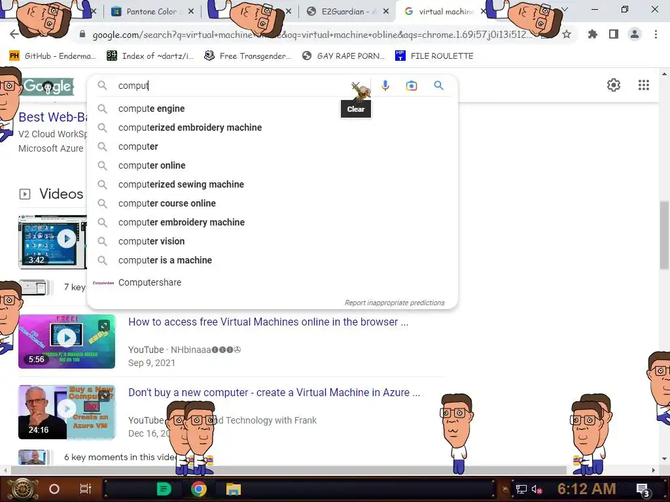Open the Chrome extensions puzzle icon

pyautogui.click(x=592, y=34)
